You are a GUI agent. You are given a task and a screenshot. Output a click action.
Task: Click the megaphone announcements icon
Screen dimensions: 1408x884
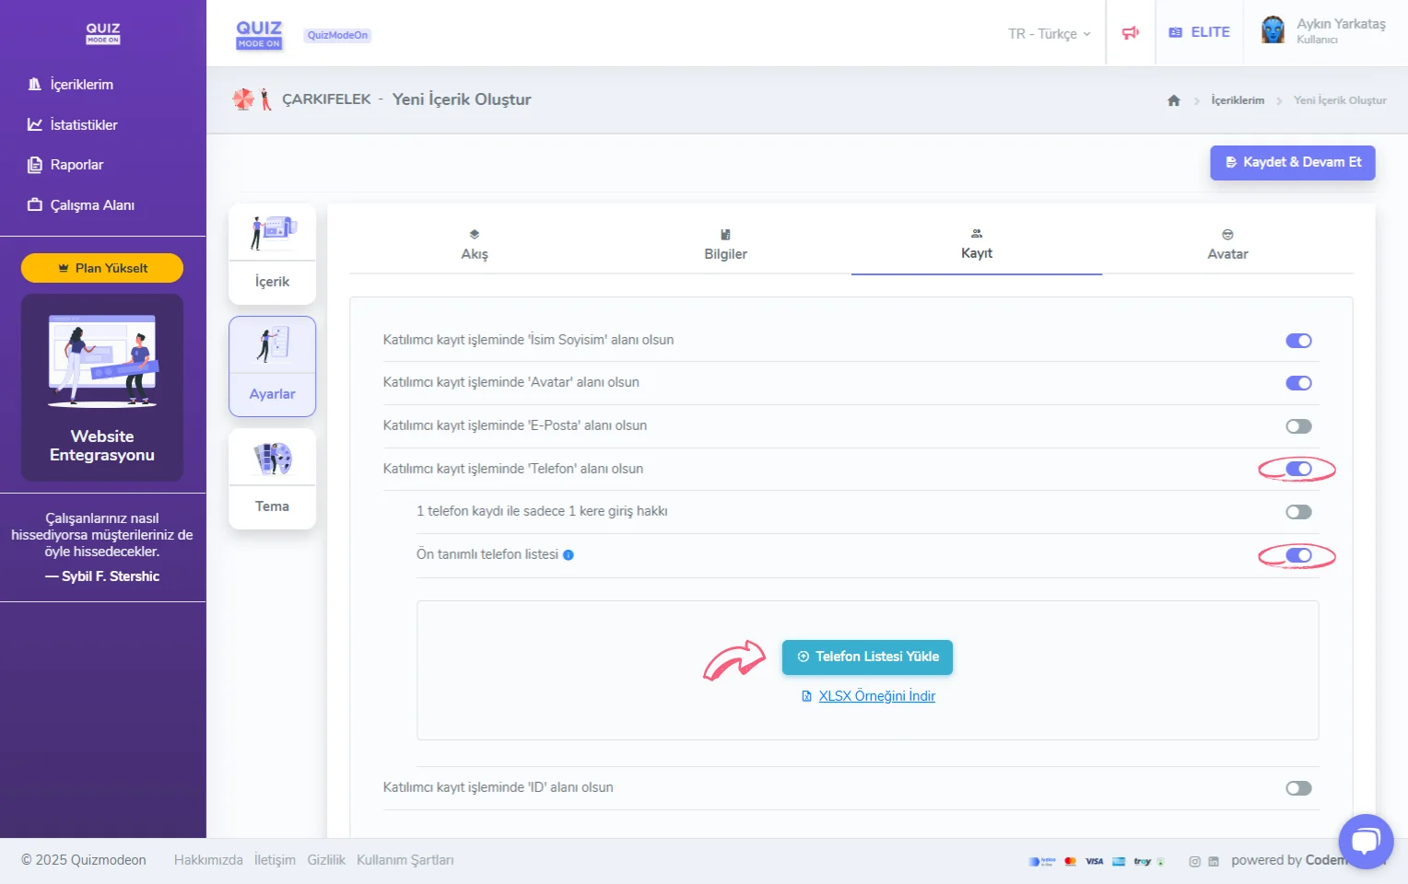point(1131,31)
